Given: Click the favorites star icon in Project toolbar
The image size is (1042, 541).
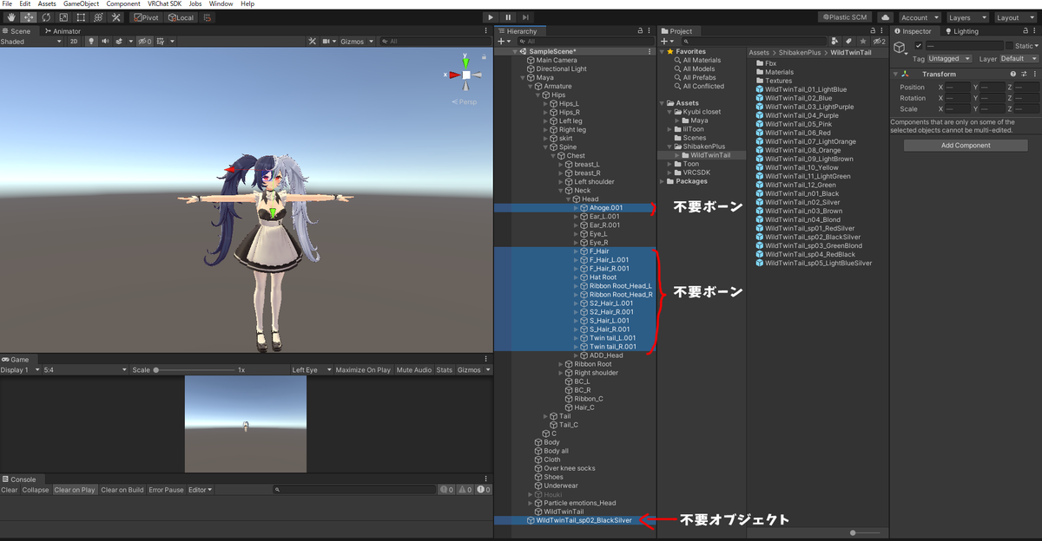Looking at the screenshot, I should pos(863,41).
